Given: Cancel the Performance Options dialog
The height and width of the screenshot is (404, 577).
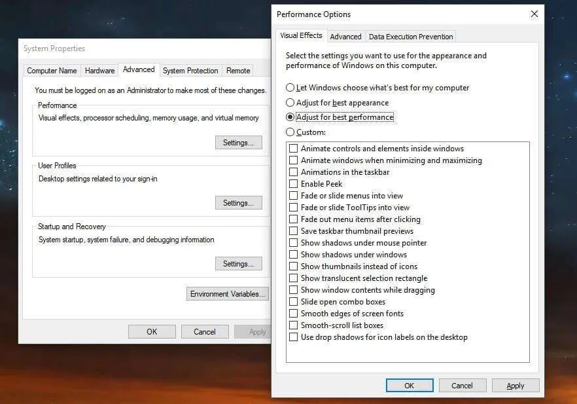Looking at the screenshot, I should coord(462,386).
